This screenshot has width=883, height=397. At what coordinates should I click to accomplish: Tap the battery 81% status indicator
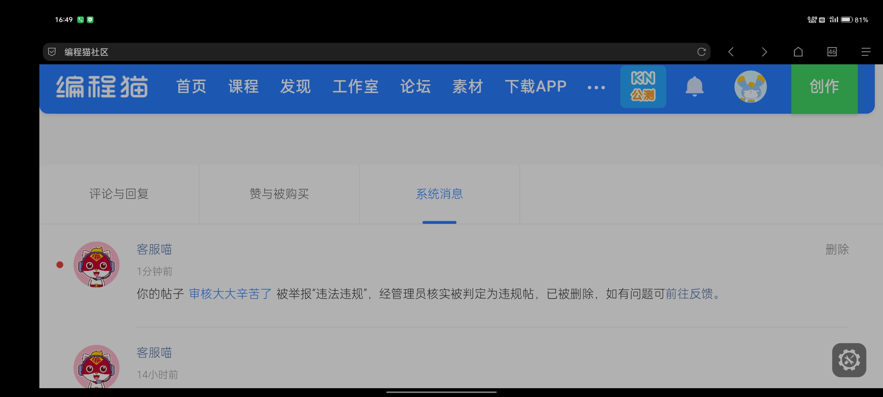(854, 20)
